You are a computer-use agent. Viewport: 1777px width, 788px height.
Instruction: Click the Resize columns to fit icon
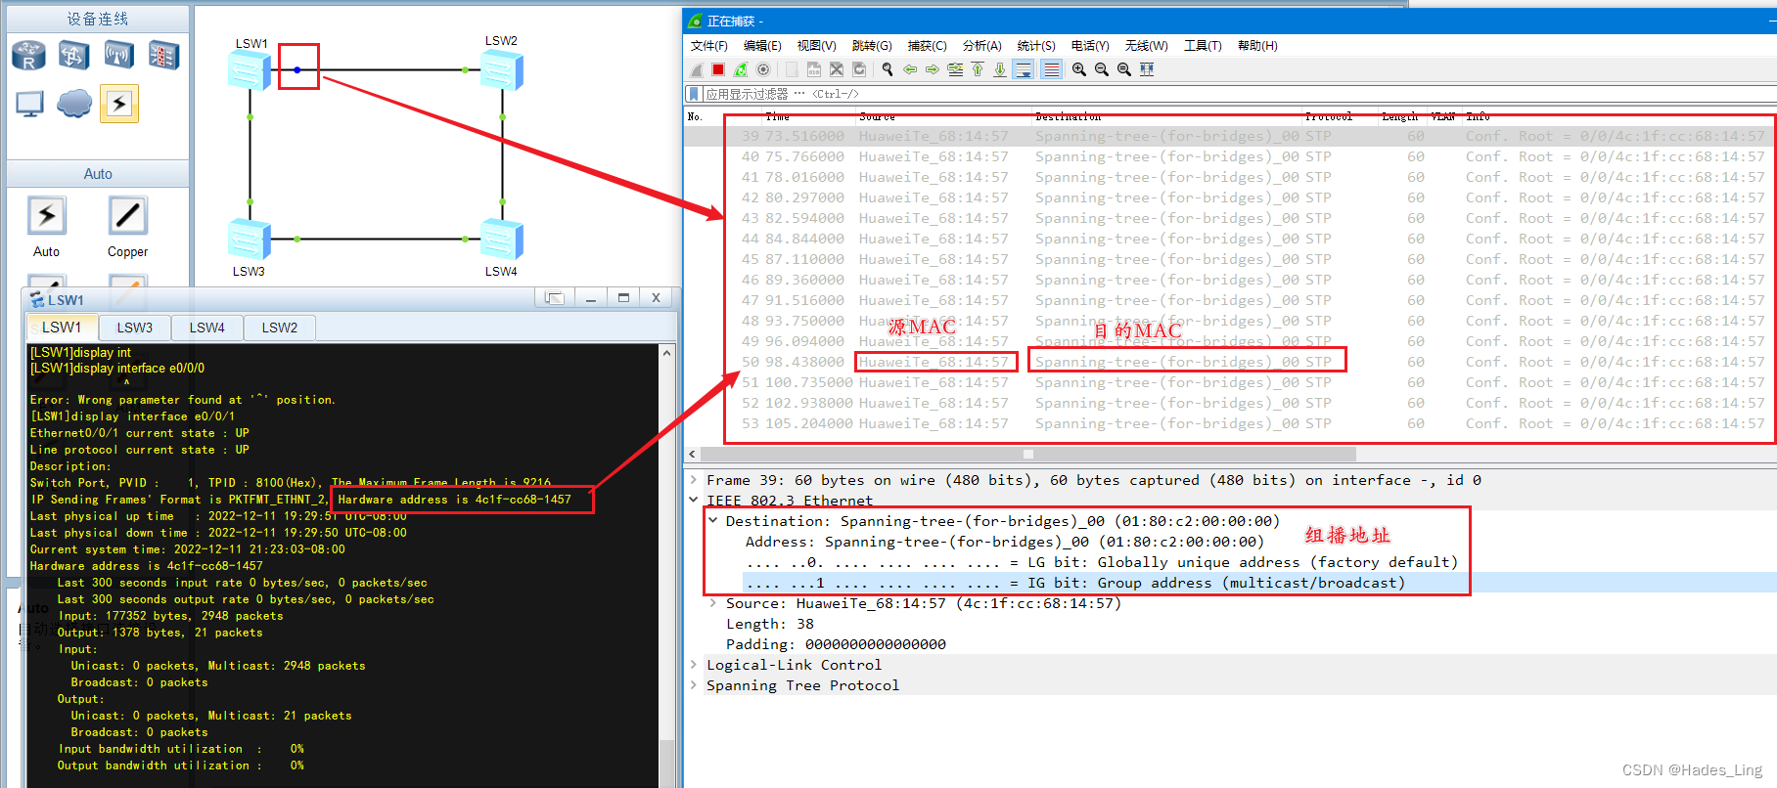[x=1147, y=69]
